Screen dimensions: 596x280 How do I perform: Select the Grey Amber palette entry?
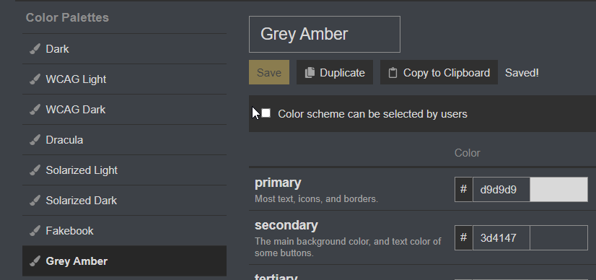[124, 261]
